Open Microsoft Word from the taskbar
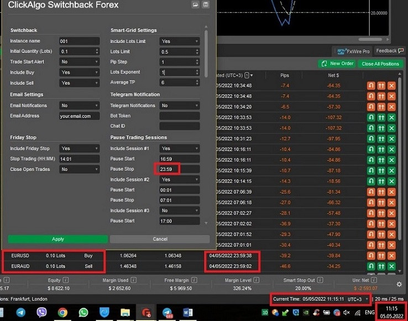This screenshot has width=408, height=321. [x=187, y=312]
